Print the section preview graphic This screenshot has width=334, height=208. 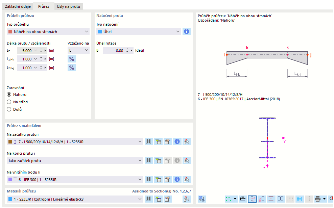(x=317, y=199)
